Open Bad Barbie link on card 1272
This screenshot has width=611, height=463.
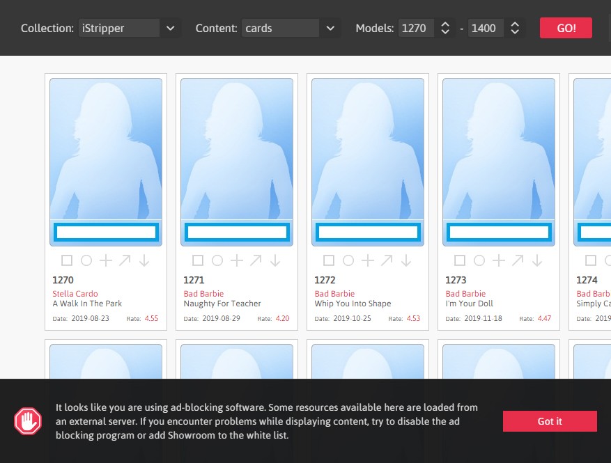click(x=334, y=294)
